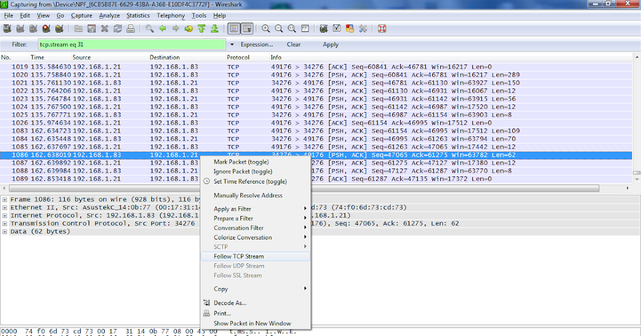The image size is (641, 336).
Task: Toggle the colorize packet list button
Action: (x=233, y=29)
